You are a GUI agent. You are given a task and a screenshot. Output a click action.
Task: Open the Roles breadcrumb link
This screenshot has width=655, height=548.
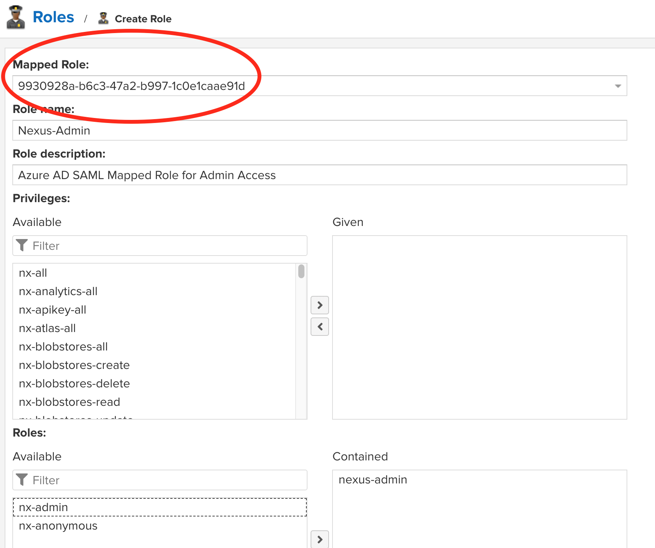53,17
